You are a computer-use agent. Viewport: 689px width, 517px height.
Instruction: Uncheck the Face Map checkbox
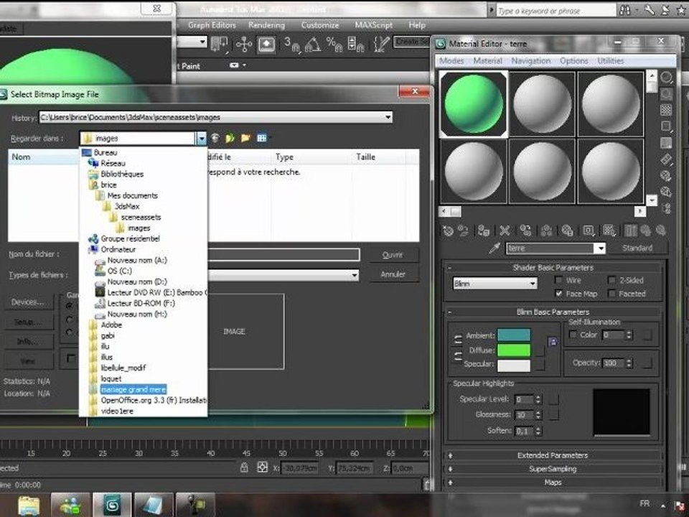click(558, 293)
